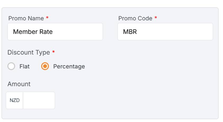Click the "Promo Code" field label

(135, 18)
